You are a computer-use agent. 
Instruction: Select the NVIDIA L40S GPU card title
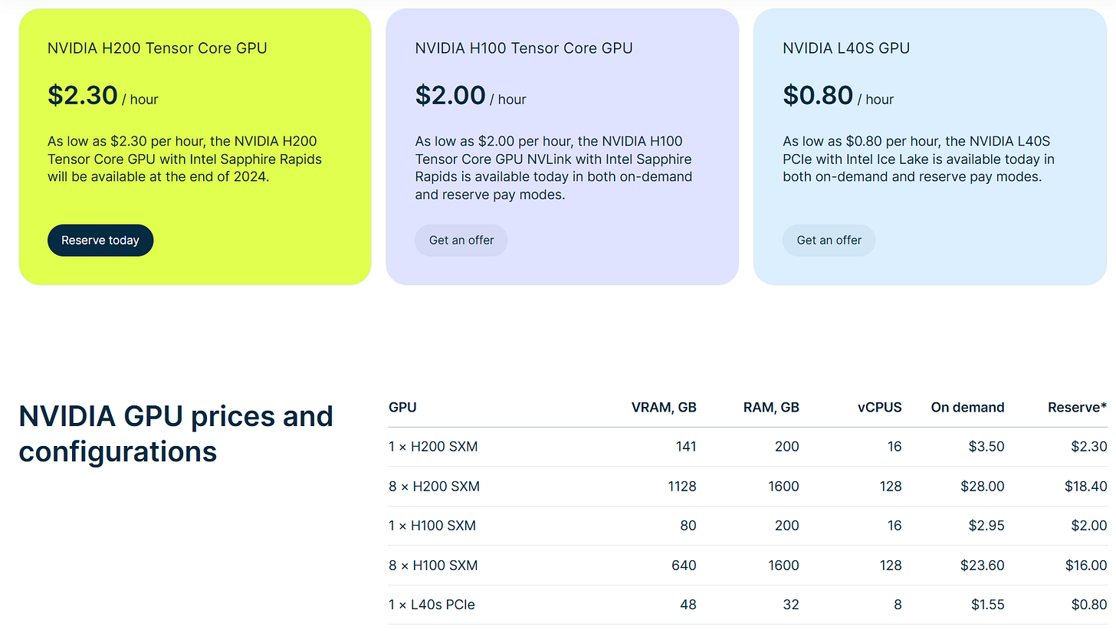[x=846, y=48]
